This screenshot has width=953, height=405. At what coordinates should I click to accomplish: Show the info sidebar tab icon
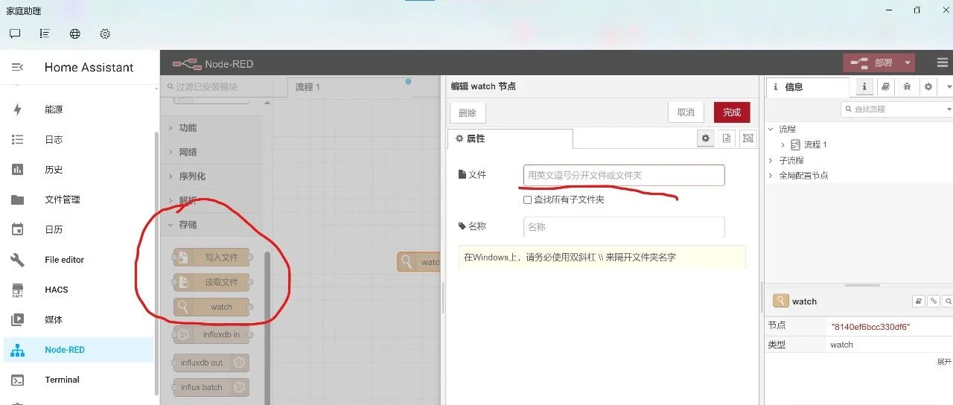click(864, 86)
